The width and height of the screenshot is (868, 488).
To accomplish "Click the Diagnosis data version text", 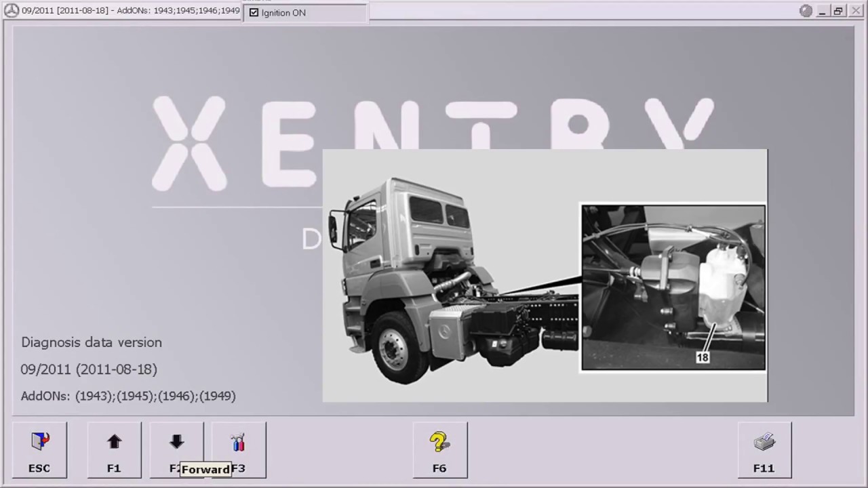I will pyautogui.click(x=92, y=342).
